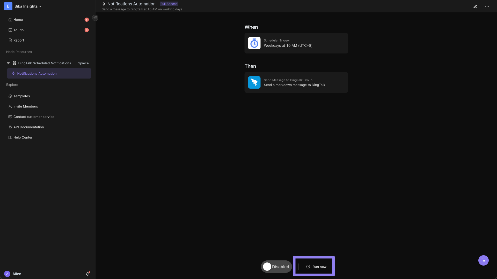Click the collapse sidebar toggle button

coord(96,18)
